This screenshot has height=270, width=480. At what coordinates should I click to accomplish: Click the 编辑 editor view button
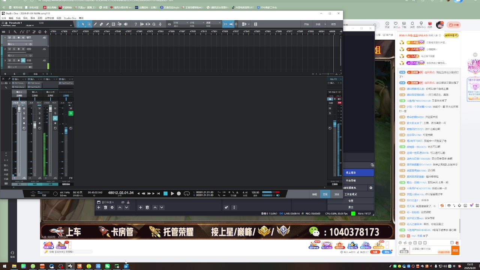tap(315, 194)
